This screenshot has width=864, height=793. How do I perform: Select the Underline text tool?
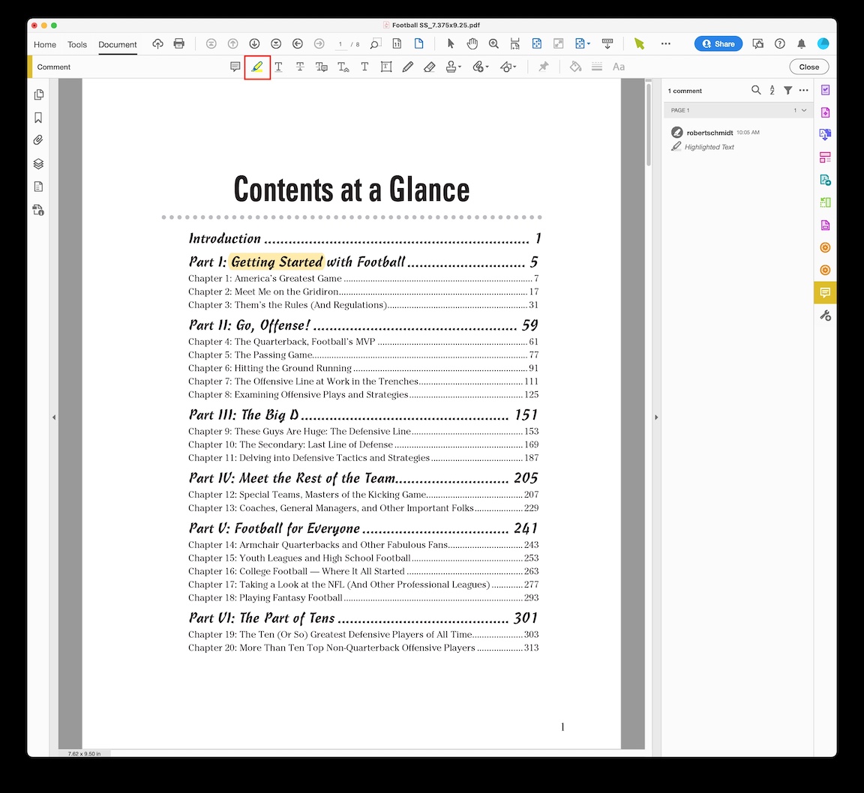[278, 67]
